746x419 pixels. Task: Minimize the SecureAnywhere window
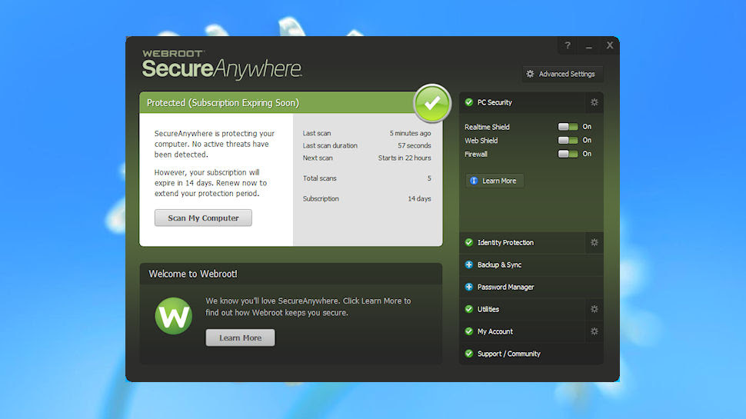[x=589, y=45]
